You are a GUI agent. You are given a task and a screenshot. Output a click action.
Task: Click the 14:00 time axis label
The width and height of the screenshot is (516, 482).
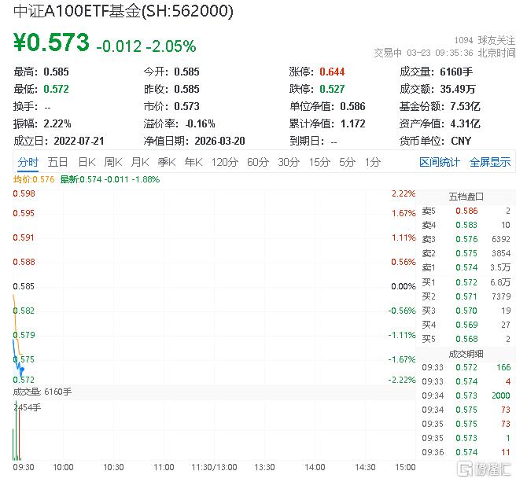315,467
